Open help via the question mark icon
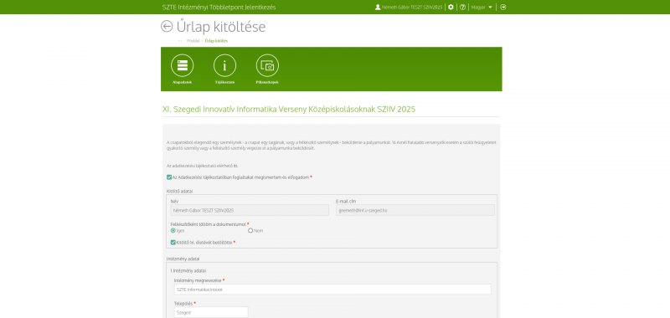Screen dimensions: 670x318 (x=463, y=8)
